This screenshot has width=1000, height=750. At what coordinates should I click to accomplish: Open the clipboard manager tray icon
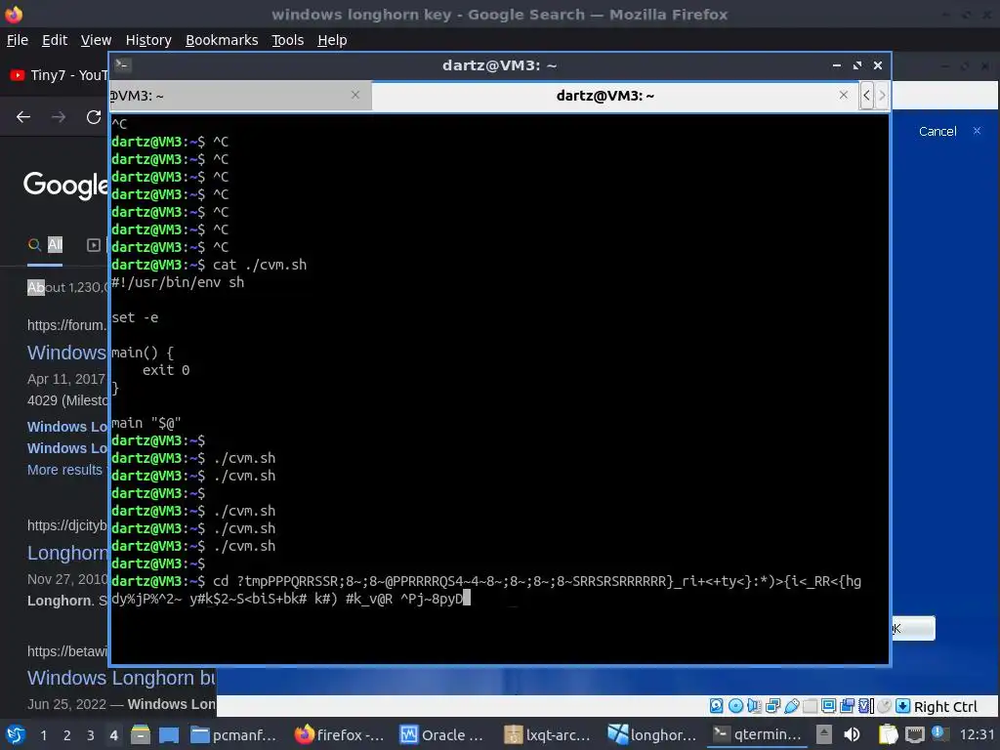click(x=888, y=734)
